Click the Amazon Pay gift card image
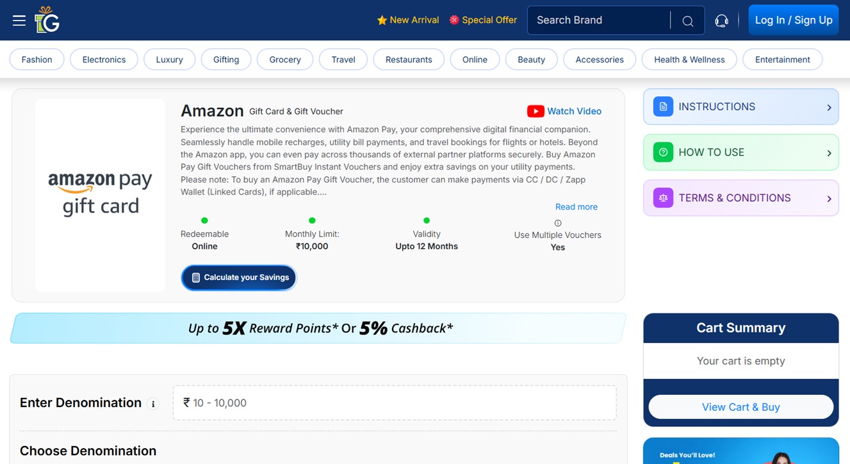This screenshot has height=464, width=850. point(101,195)
